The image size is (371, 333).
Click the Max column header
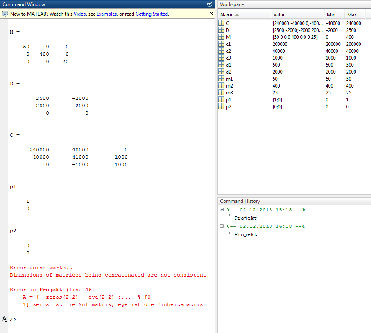pyautogui.click(x=351, y=15)
